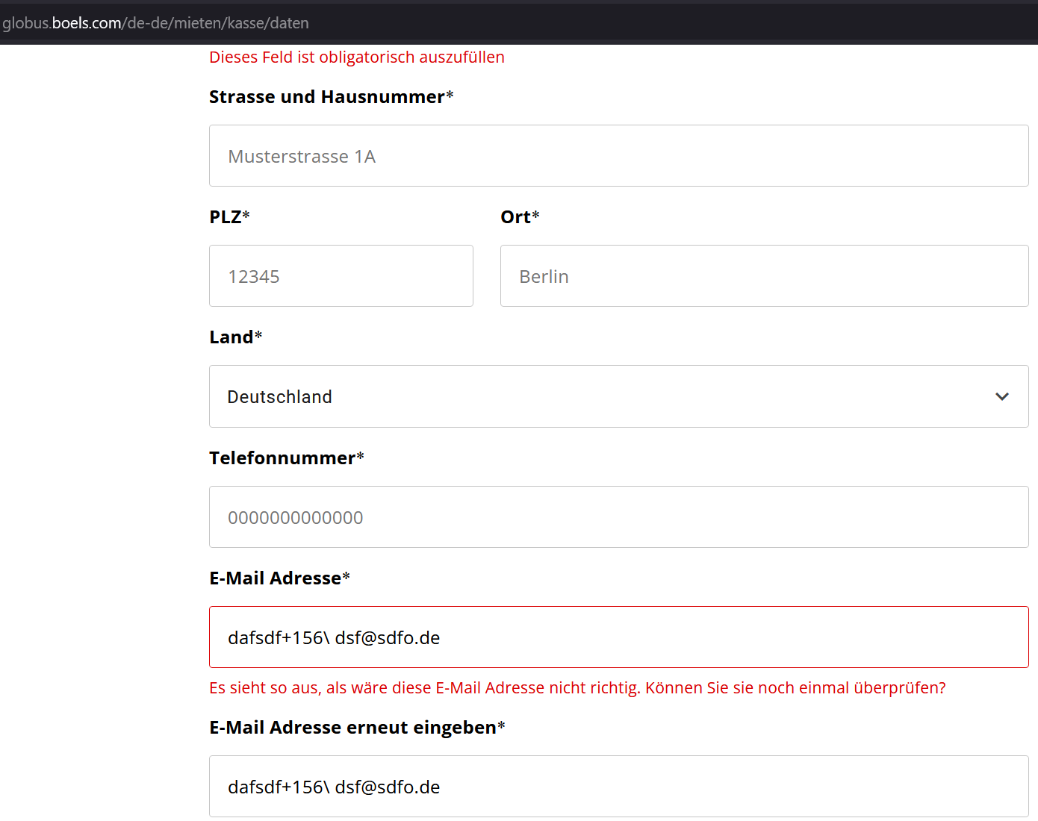
Task: Click the 'E-Mail Adresse' label above red field
Action: pos(275,578)
